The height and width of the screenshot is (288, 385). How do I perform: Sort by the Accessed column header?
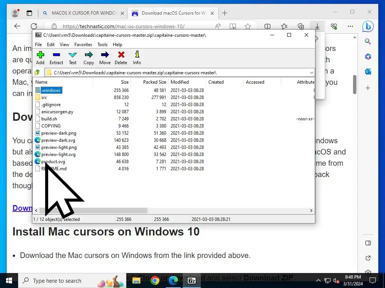pos(262,82)
